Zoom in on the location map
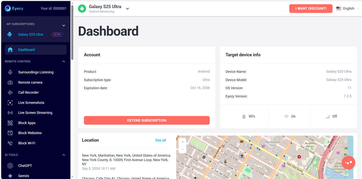The height and width of the screenshot is (179, 362). (x=183, y=142)
